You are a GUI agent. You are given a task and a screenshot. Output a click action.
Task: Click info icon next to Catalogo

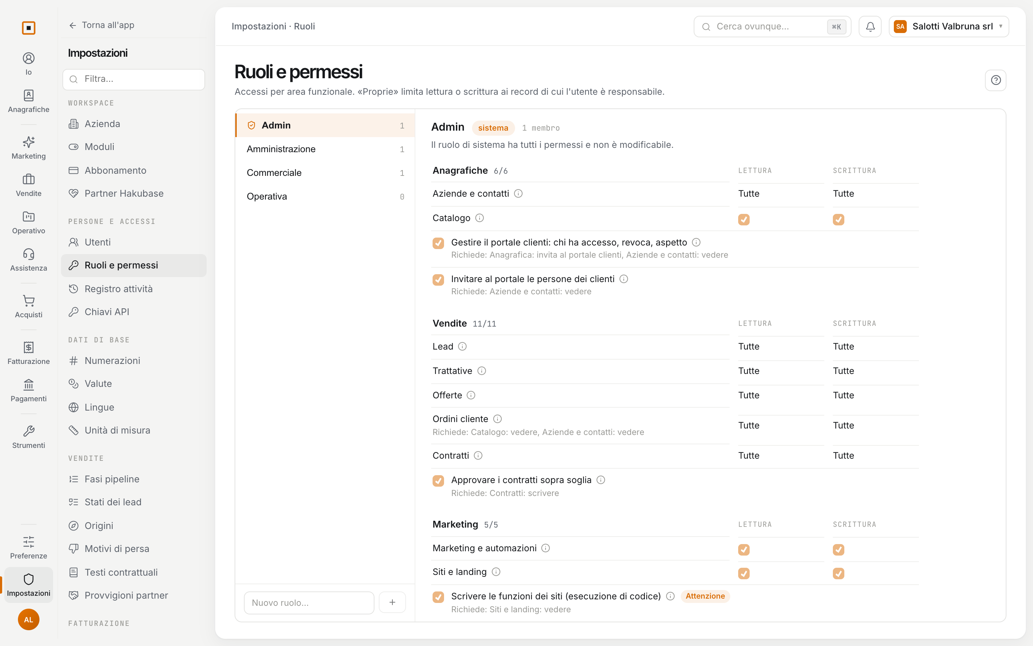tap(479, 218)
